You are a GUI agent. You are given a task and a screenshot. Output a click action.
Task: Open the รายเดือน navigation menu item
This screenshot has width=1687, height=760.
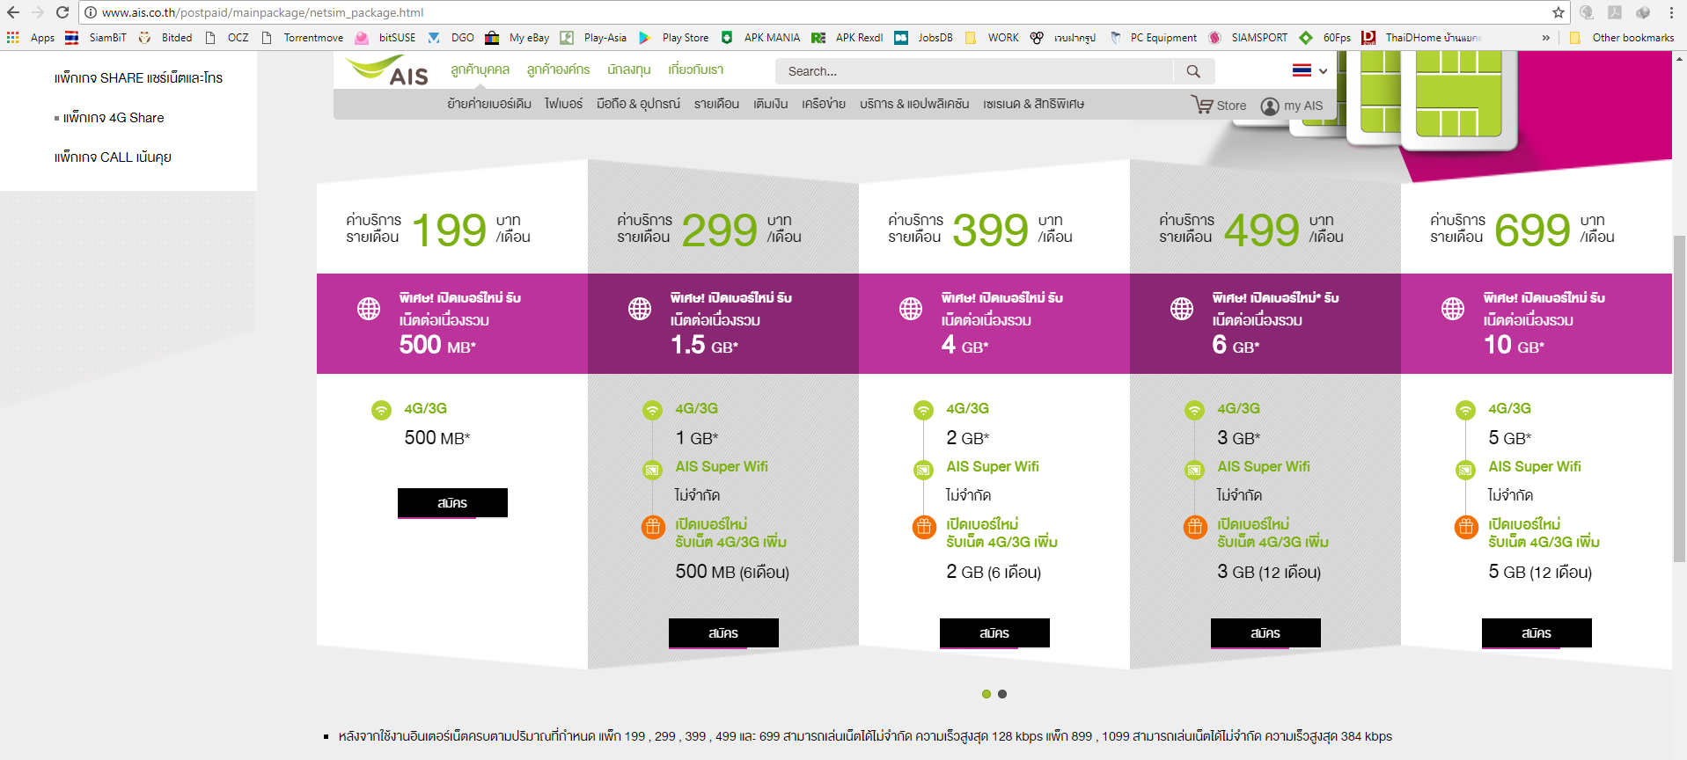pyautogui.click(x=716, y=104)
